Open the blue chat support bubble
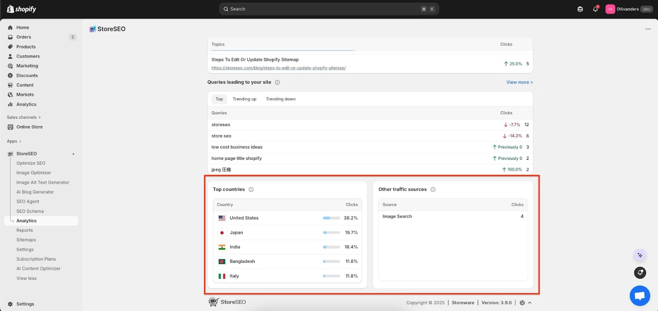 tap(639, 295)
